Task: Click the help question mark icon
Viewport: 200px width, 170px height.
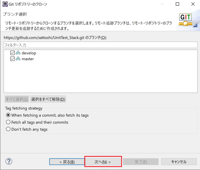Action: click(9, 161)
